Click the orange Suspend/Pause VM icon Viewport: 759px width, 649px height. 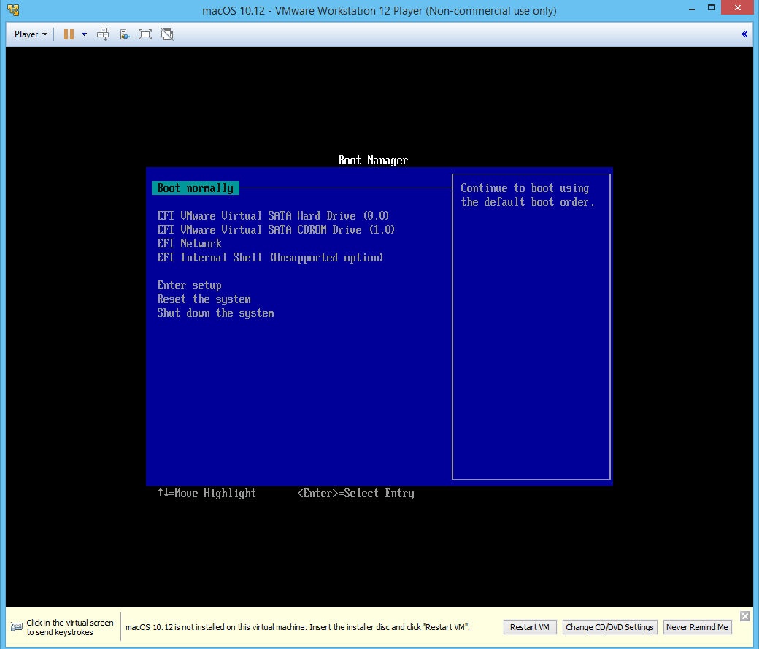click(x=69, y=34)
